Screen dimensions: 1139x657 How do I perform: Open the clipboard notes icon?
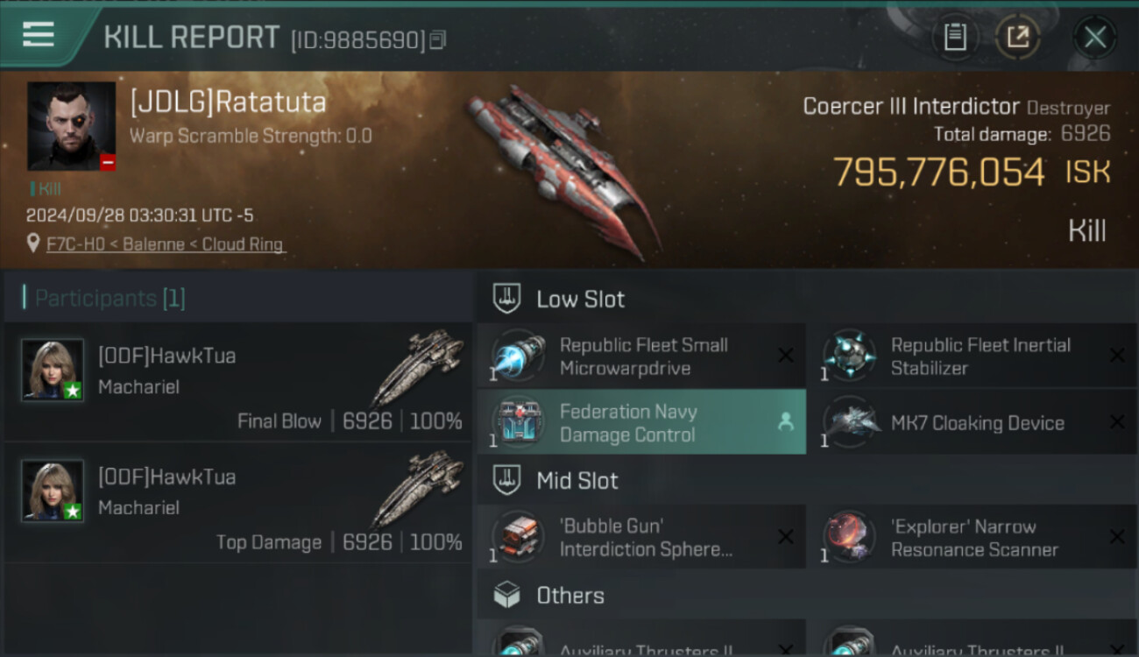tap(954, 37)
